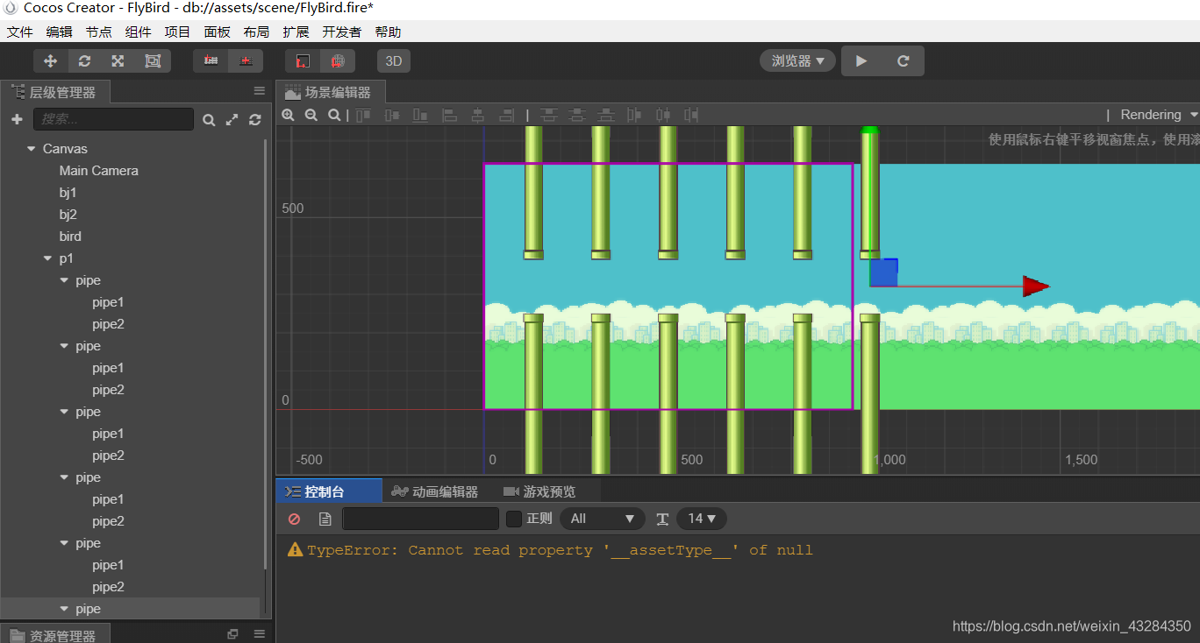Zoom in the scene editor
Viewport: 1200px width, 643px height.
point(288,115)
